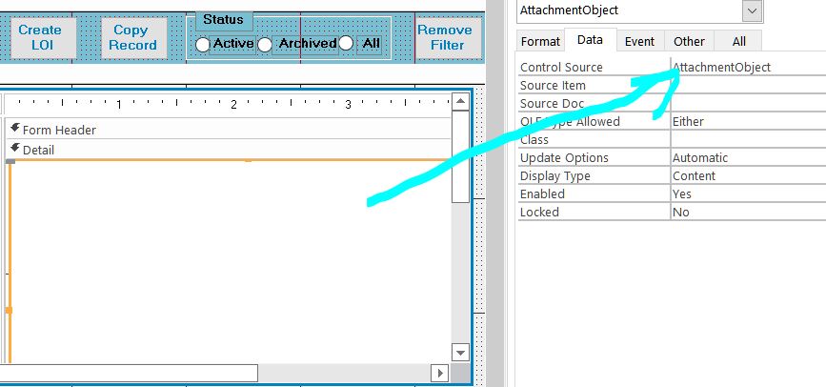The width and height of the screenshot is (826, 387).
Task: Select the Detail section bar
Action: [x=229, y=150]
